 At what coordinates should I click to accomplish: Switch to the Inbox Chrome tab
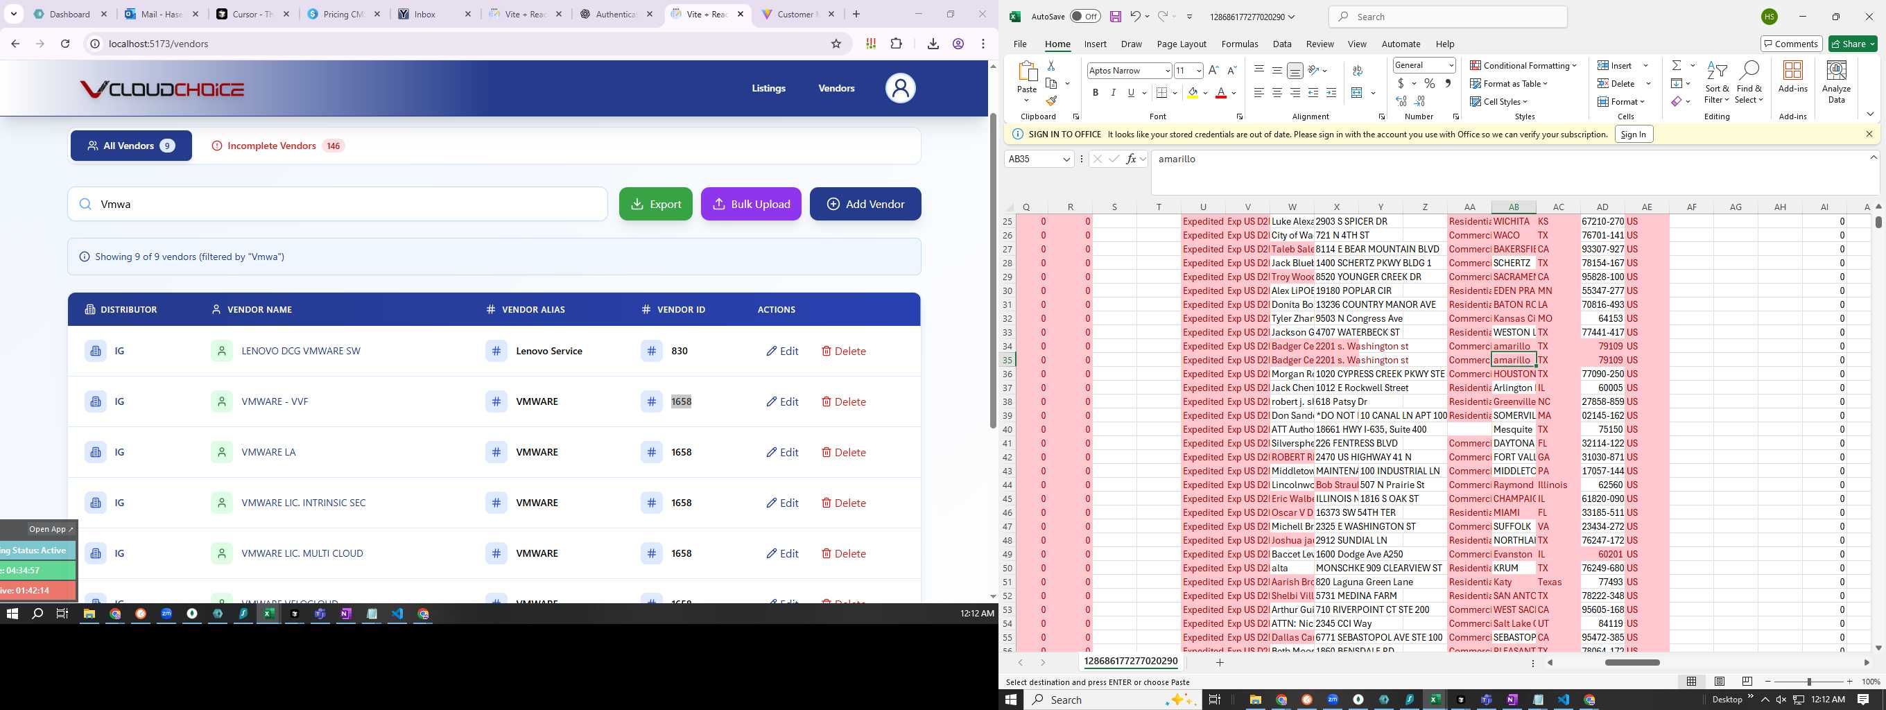[433, 14]
